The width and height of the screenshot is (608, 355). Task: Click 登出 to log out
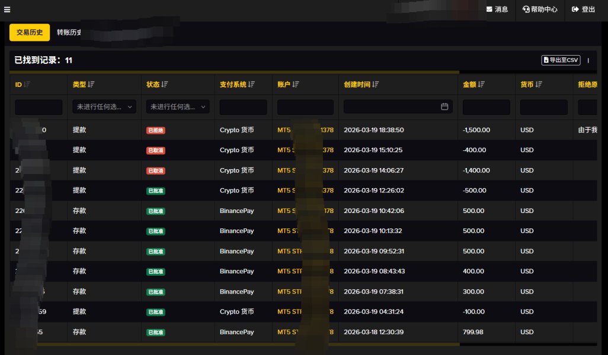(583, 9)
